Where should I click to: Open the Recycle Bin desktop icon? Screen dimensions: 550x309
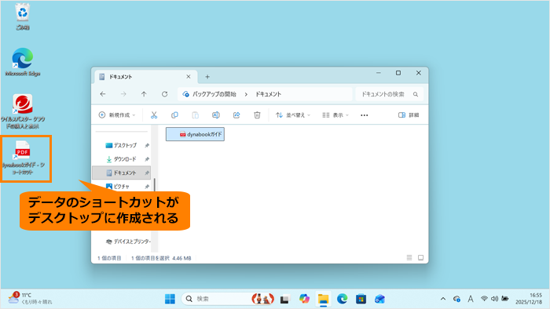pos(23,16)
